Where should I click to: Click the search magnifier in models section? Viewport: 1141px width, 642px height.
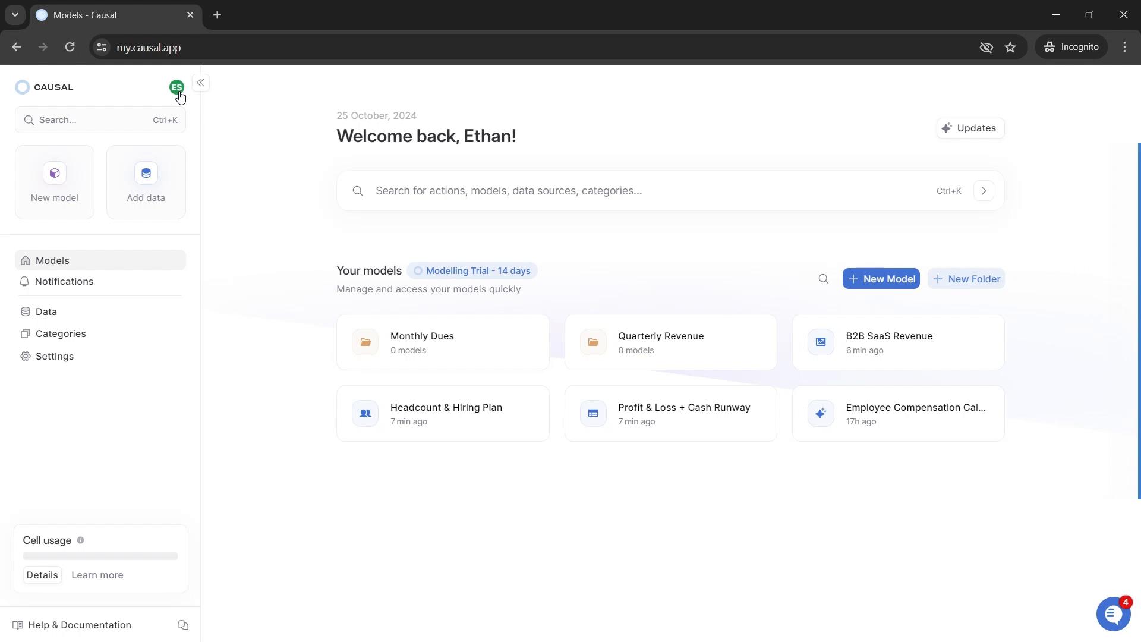pos(824,278)
